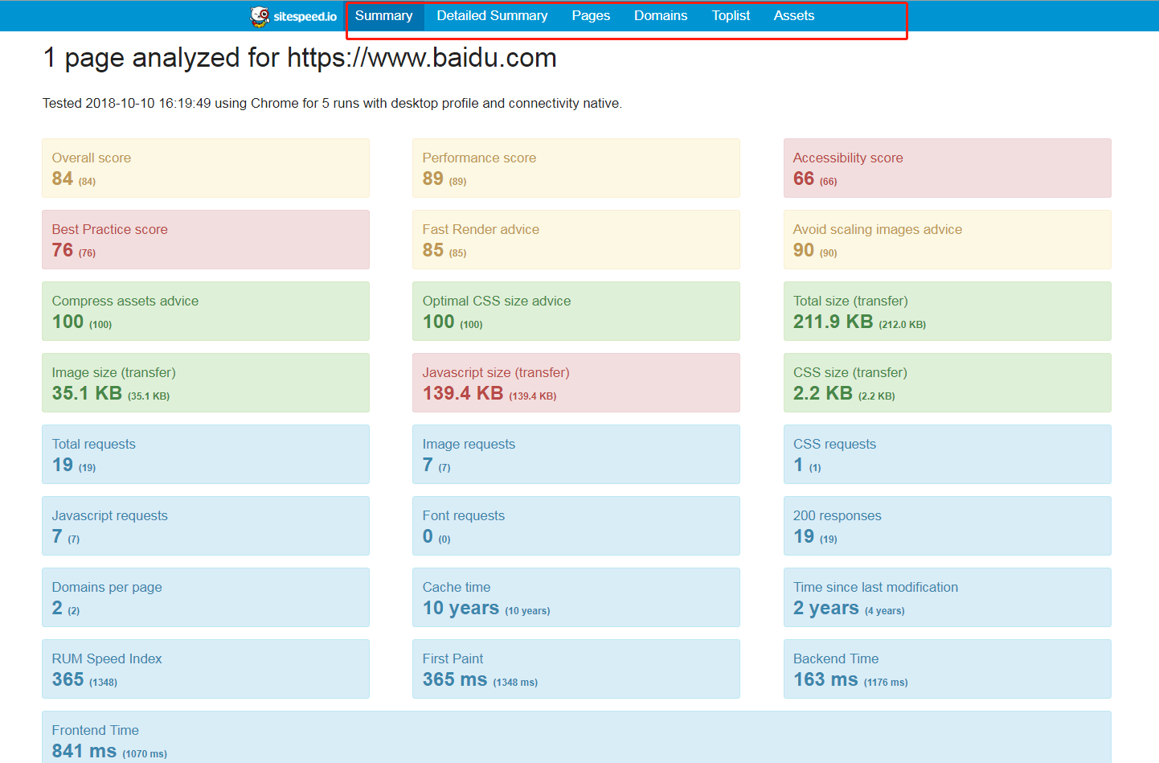Click the 200 responses card

click(948, 526)
